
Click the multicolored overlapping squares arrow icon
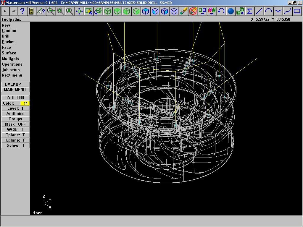pos(212,11)
